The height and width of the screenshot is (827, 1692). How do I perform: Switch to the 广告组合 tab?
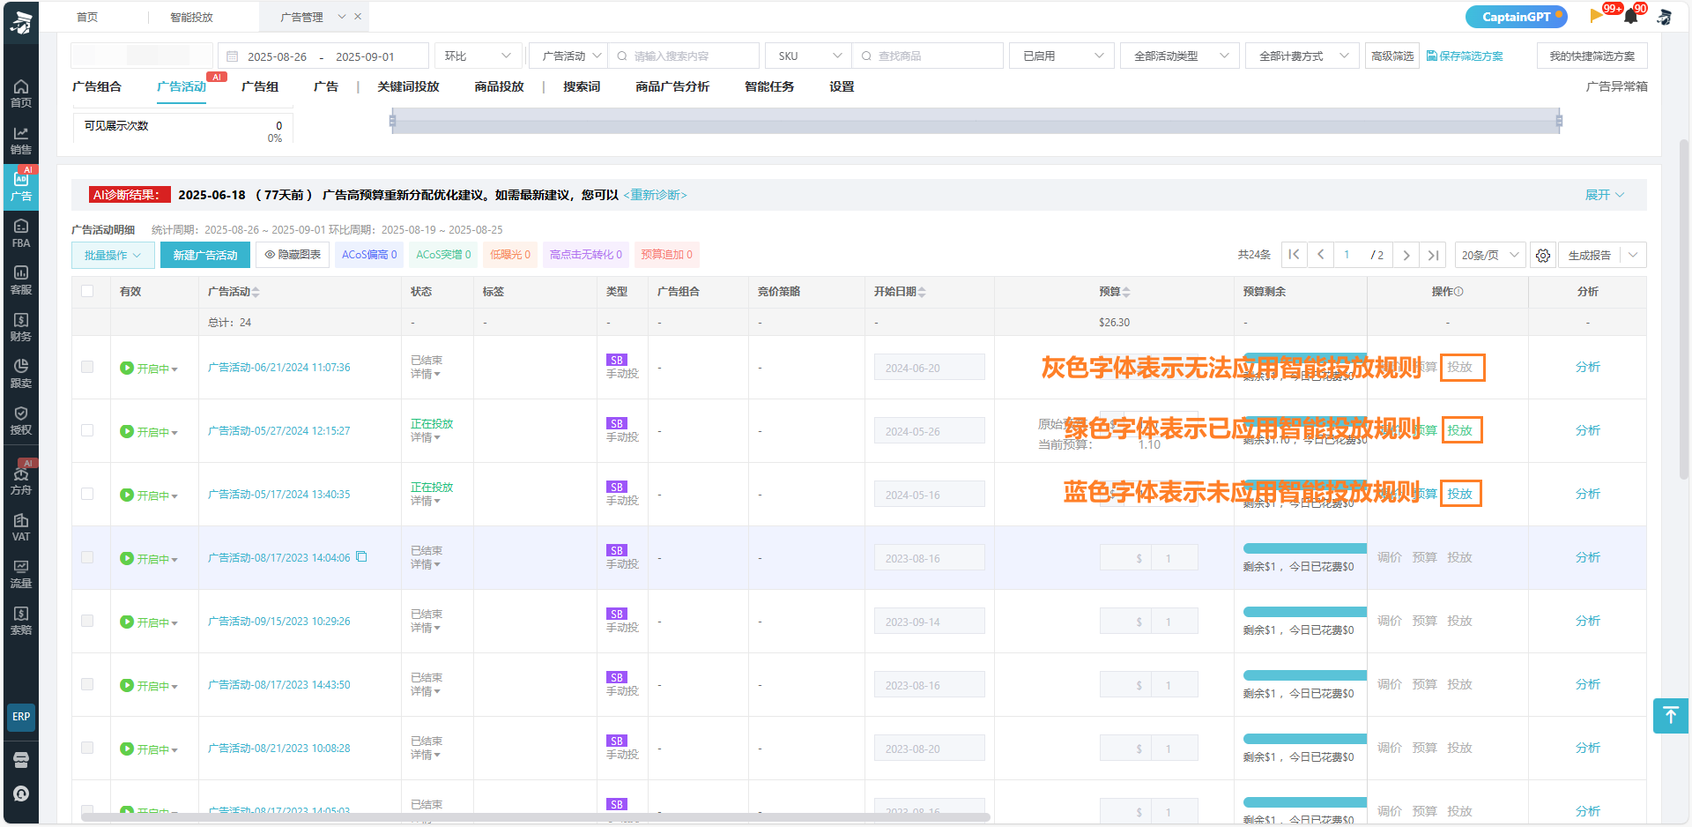[97, 86]
